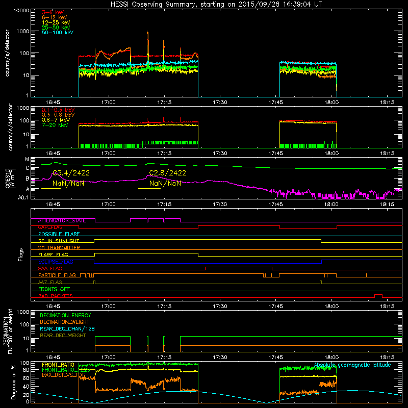This screenshot has height=408, width=408.
Task: Select the FLARE_FLAG label
Action: point(53,254)
